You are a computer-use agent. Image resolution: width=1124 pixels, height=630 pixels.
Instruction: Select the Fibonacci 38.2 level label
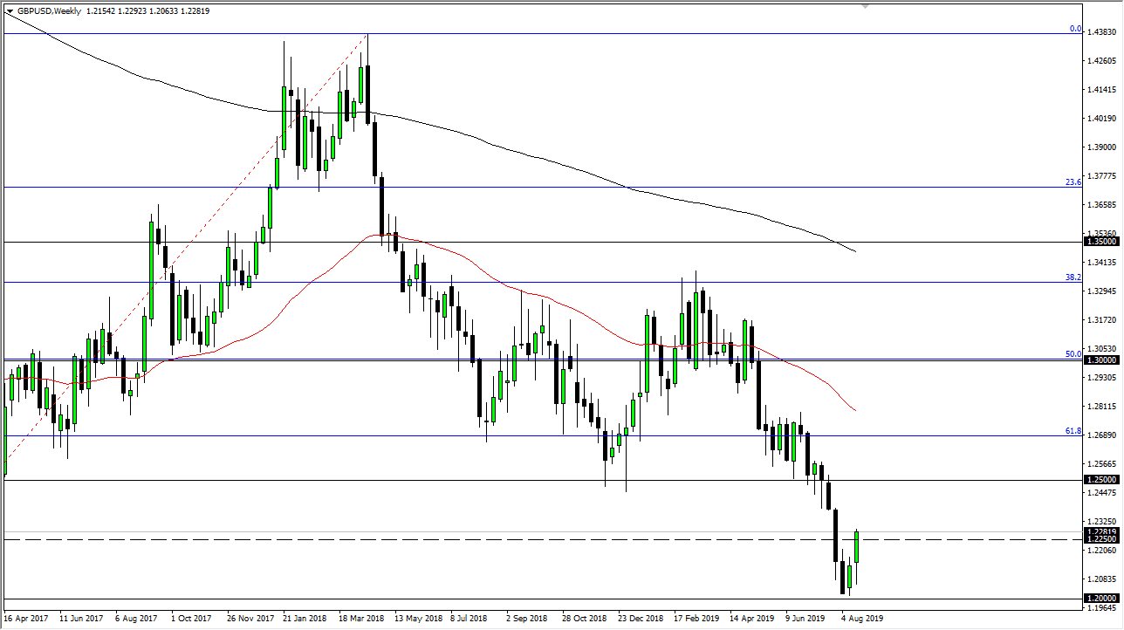[x=1073, y=277]
